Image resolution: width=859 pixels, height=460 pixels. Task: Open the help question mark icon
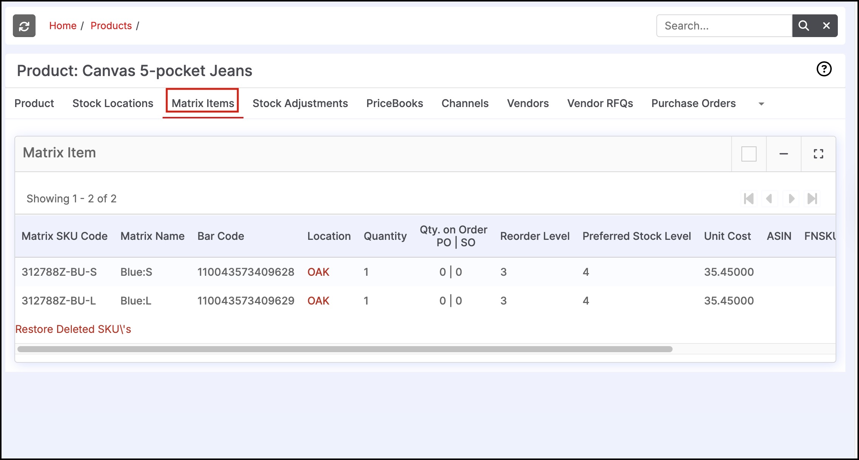(824, 69)
